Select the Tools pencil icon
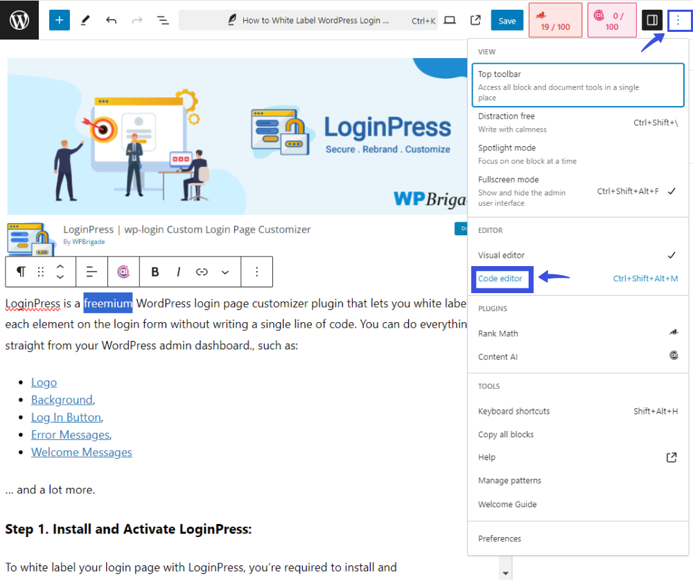The width and height of the screenshot is (693, 580). pyautogui.click(x=85, y=20)
